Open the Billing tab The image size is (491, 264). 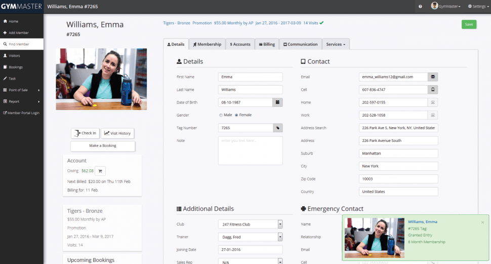pos(267,45)
